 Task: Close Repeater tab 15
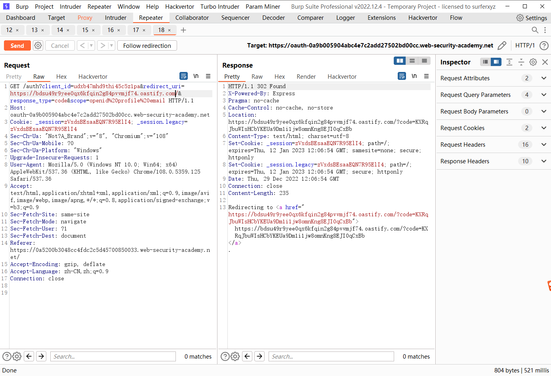(x=93, y=30)
